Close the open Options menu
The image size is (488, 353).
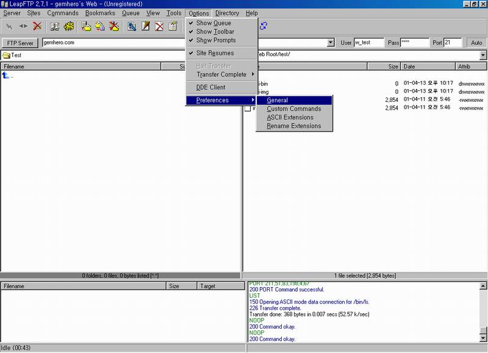199,13
